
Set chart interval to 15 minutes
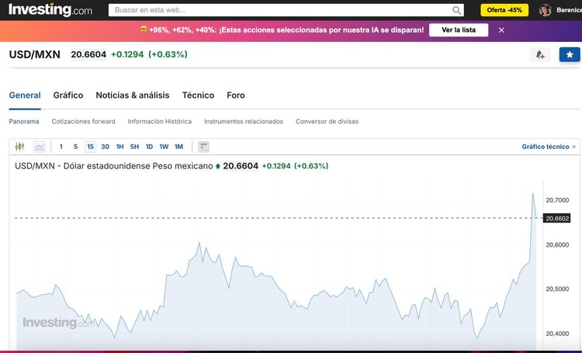pyautogui.click(x=90, y=147)
